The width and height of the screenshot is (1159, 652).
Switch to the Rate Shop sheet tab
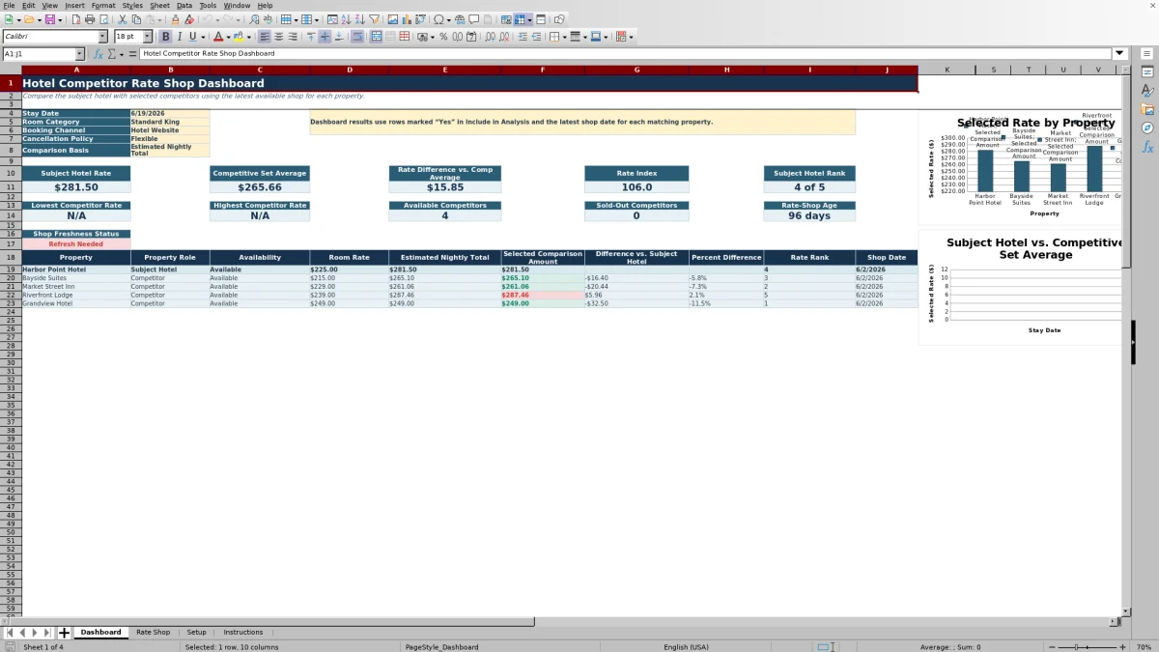(153, 633)
